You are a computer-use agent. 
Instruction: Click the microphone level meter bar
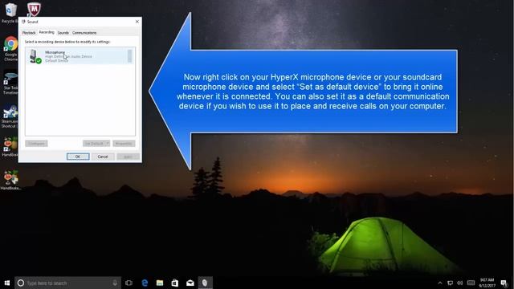(130, 56)
